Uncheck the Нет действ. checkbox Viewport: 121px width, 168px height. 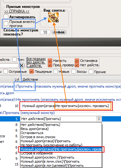click(77, 65)
